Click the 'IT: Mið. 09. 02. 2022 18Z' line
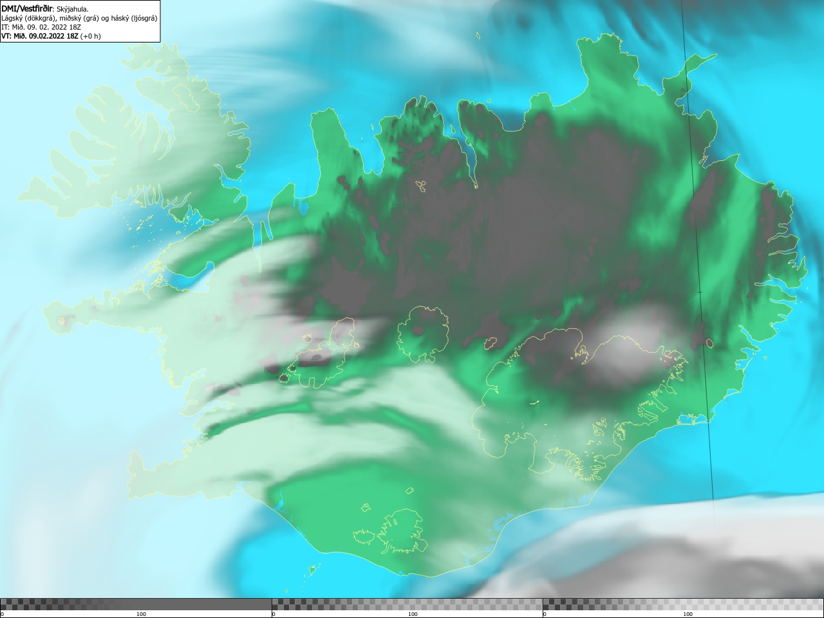Viewport: 824px width, 618px height. pos(41,27)
